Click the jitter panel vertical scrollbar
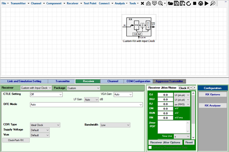 (193, 109)
